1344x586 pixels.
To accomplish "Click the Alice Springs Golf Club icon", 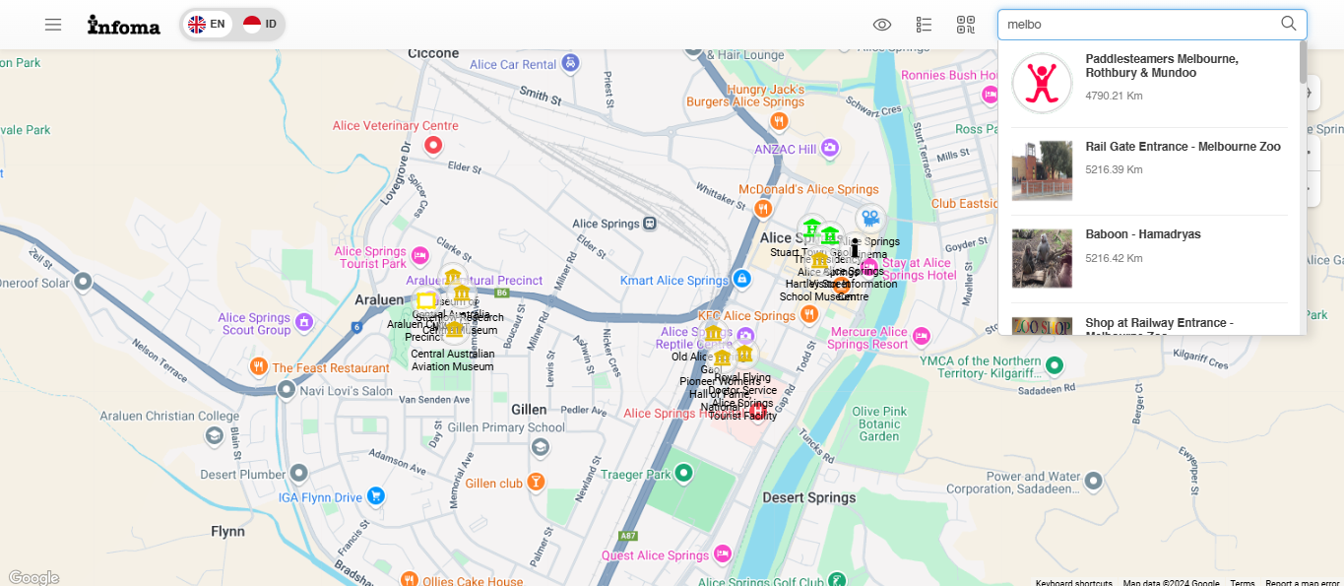I will 837,579.
